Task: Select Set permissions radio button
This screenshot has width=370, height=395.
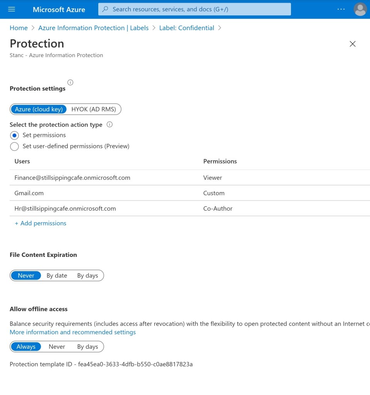Action: 14,135
